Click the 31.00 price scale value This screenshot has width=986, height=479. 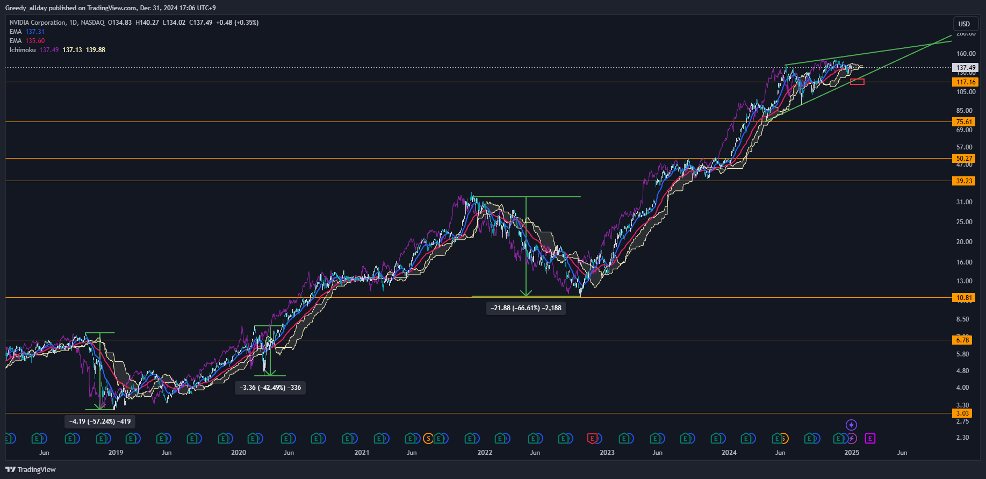(965, 202)
